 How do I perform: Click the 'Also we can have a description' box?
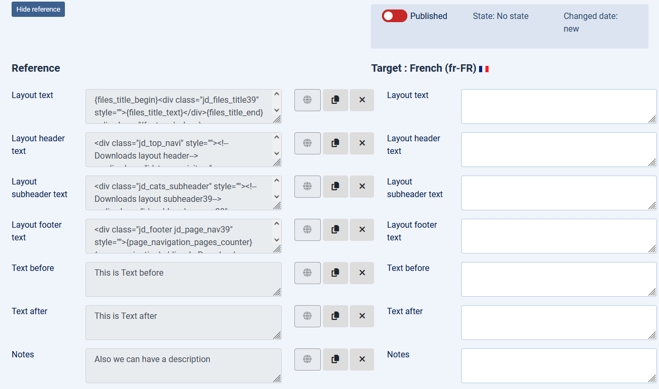point(184,366)
